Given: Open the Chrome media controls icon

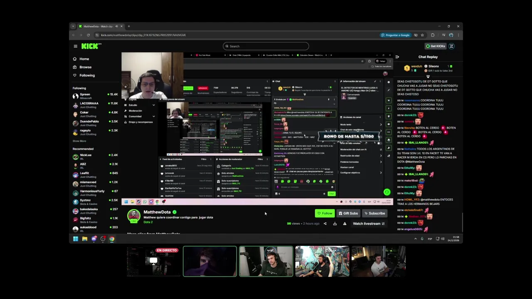Looking at the screenshot, I should tap(443, 35).
